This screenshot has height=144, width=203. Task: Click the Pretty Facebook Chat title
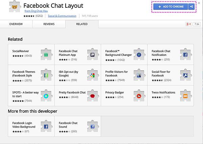pyautogui.click(x=72, y=93)
